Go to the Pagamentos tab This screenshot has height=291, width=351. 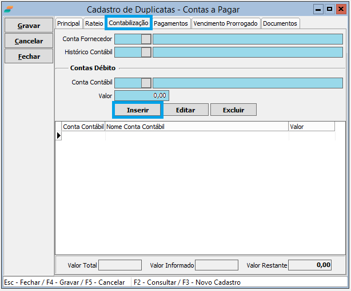171,23
